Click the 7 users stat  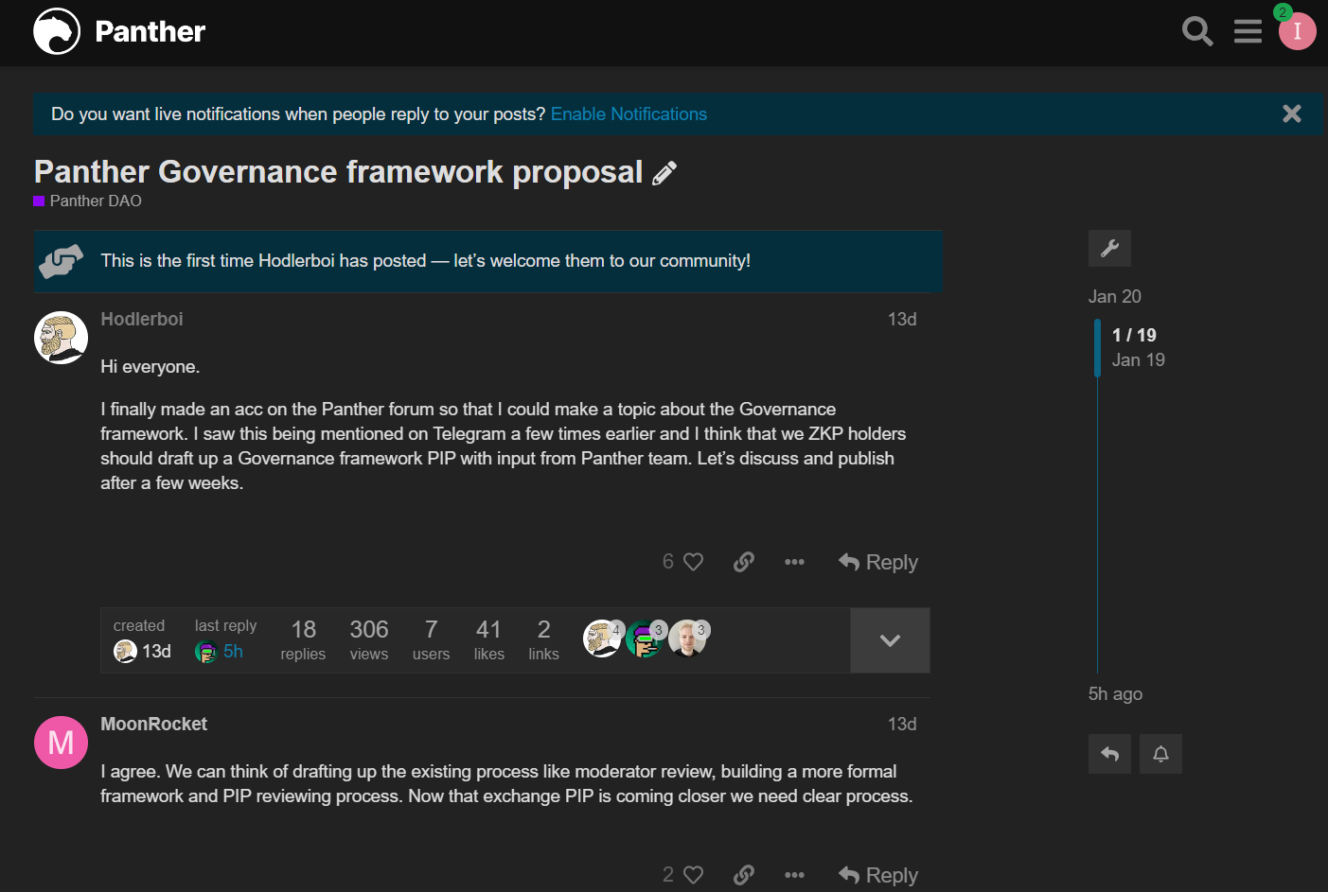[431, 640]
